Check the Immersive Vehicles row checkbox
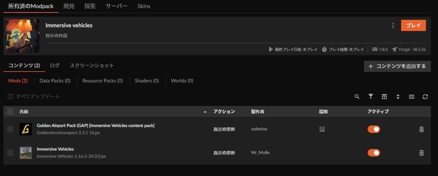 click(10, 153)
